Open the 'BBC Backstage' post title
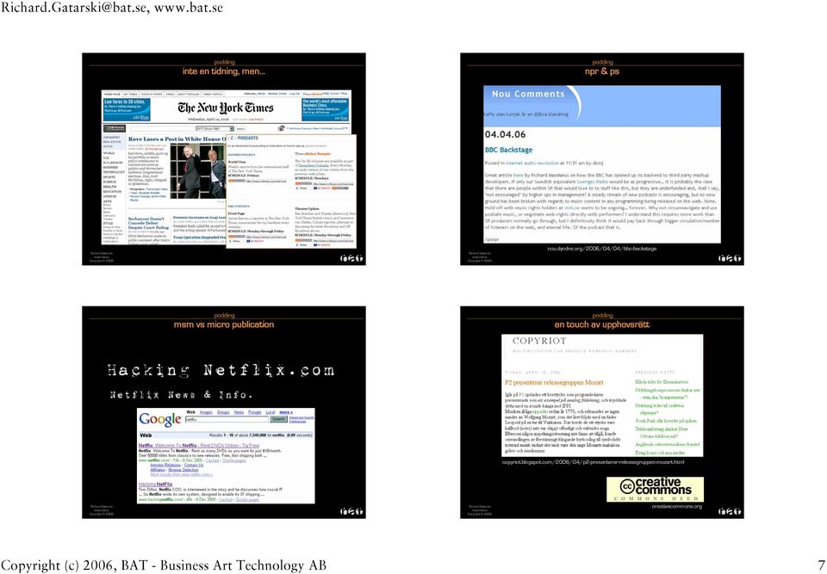 [508, 151]
